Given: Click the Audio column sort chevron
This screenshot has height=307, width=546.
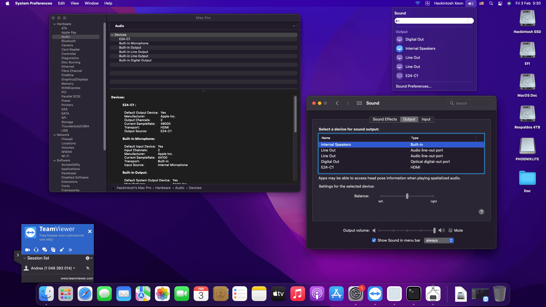Looking at the screenshot, I should tap(294, 26).
